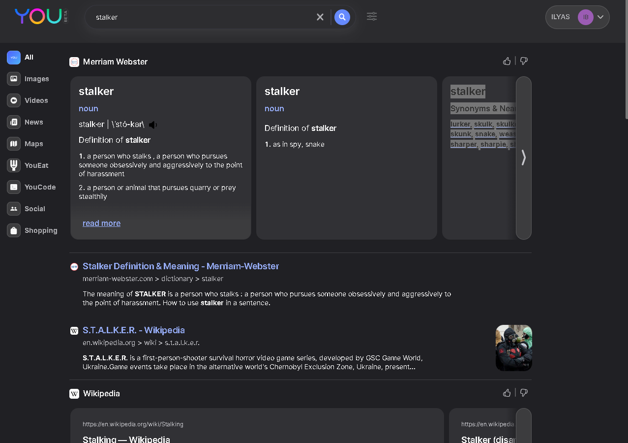Open the read more link

(101, 223)
